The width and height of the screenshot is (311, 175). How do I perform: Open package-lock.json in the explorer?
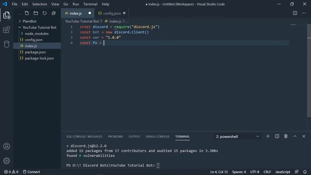(x=37, y=58)
